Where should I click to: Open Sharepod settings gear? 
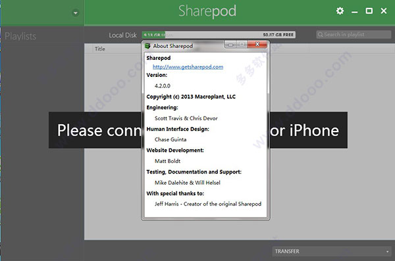coord(340,11)
